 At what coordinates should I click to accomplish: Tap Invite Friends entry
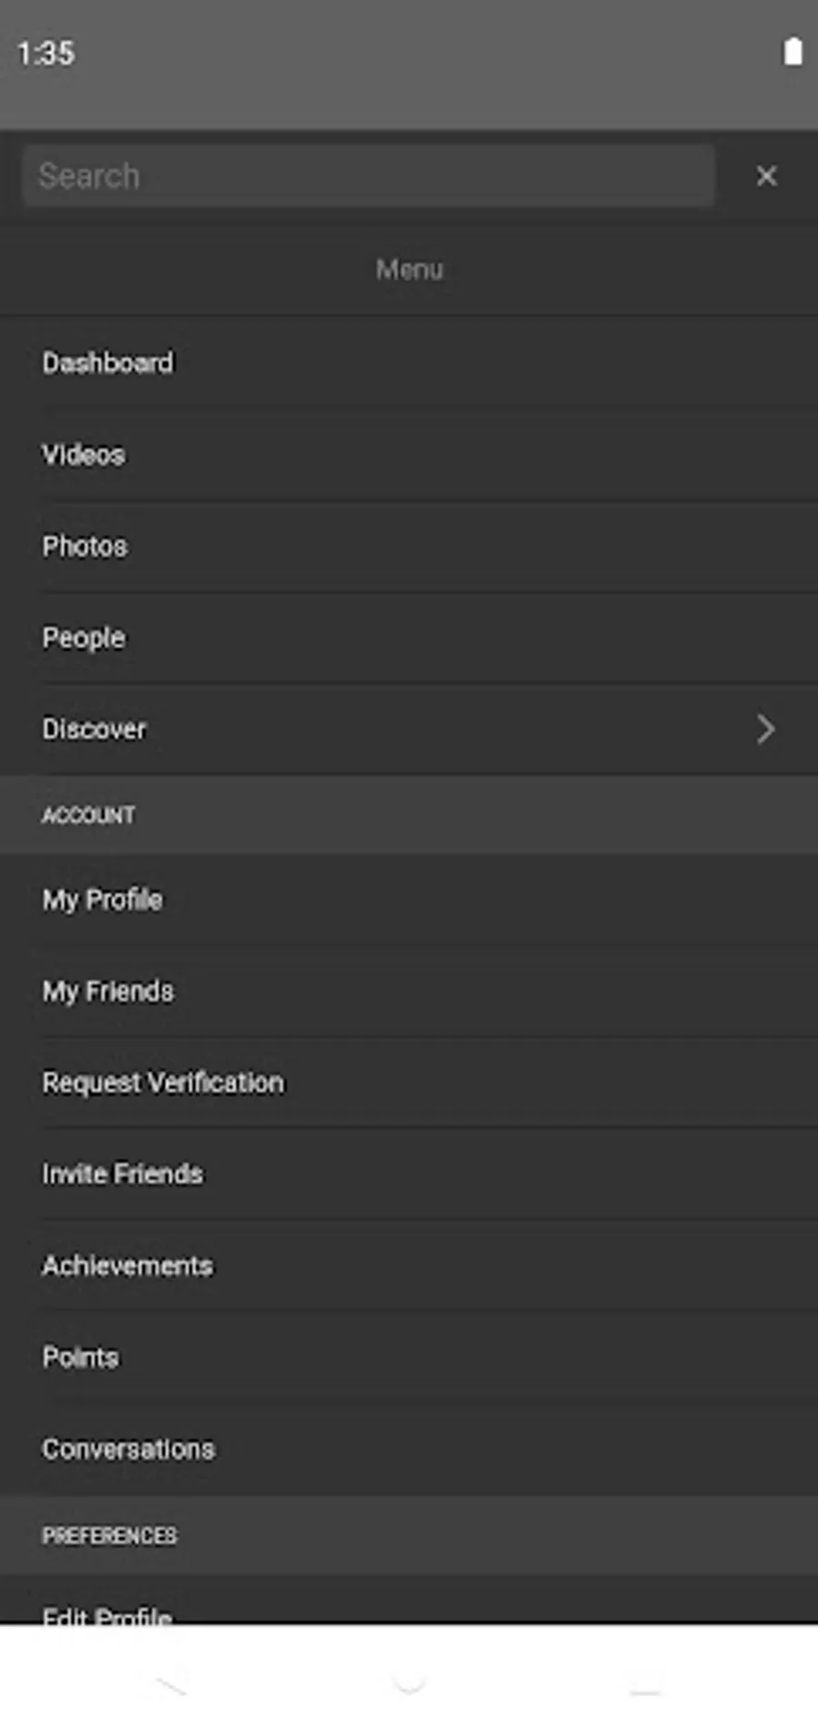[x=409, y=1174]
